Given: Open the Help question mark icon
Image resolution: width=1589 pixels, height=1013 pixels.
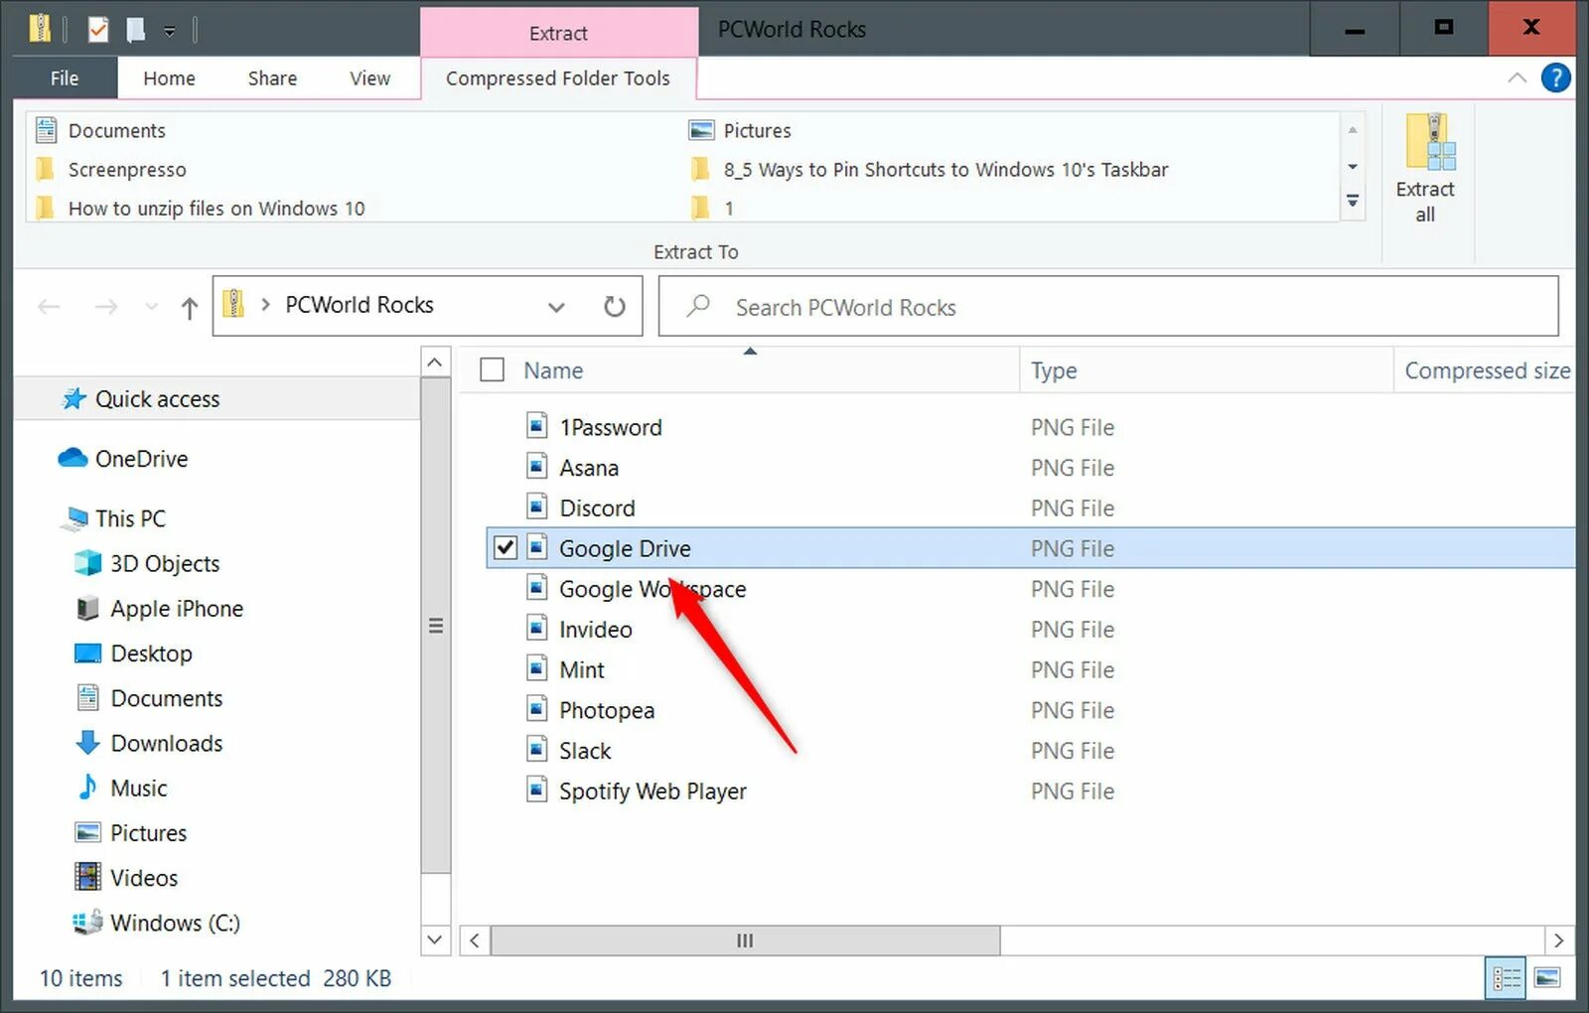Looking at the screenshot, I should (1555, 77).
